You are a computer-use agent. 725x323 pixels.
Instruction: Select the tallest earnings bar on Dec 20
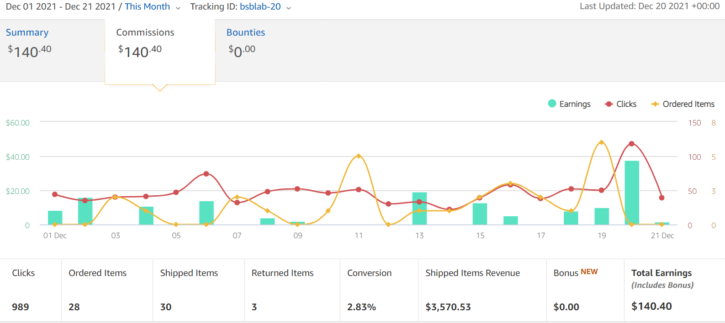(632, 193)
